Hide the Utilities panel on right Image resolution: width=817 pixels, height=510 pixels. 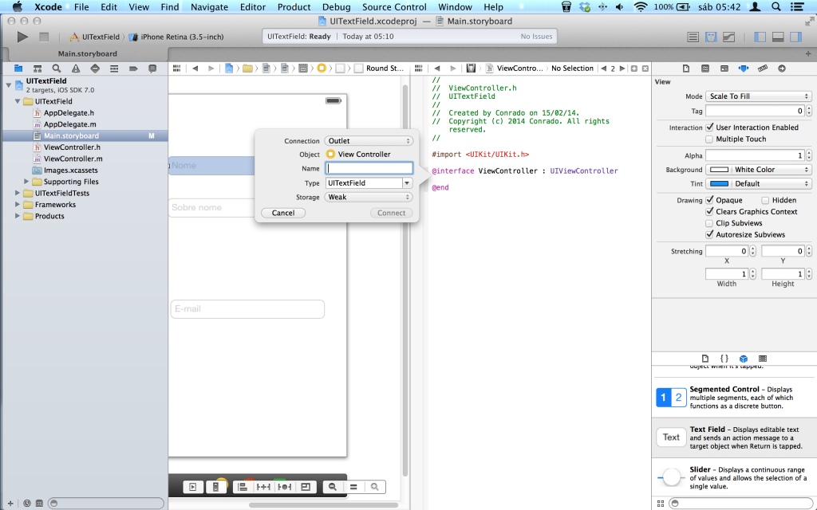pyautogui.click(x=794, y=37)
